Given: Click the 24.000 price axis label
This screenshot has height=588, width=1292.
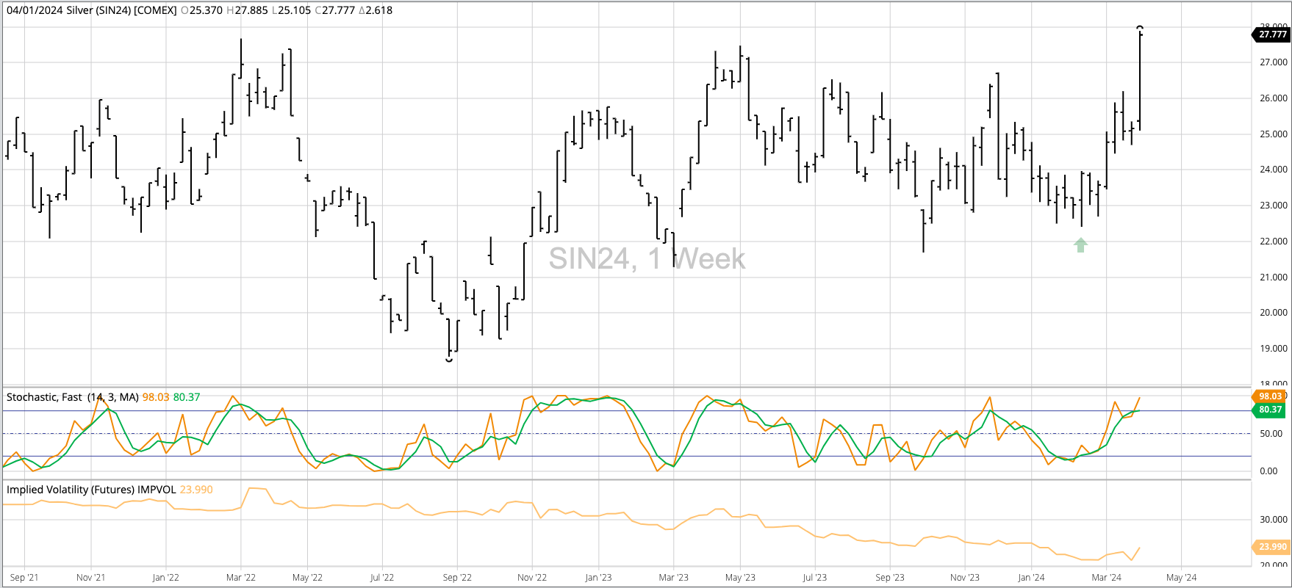Looking at the screenshot, I should click(1273, 170).
